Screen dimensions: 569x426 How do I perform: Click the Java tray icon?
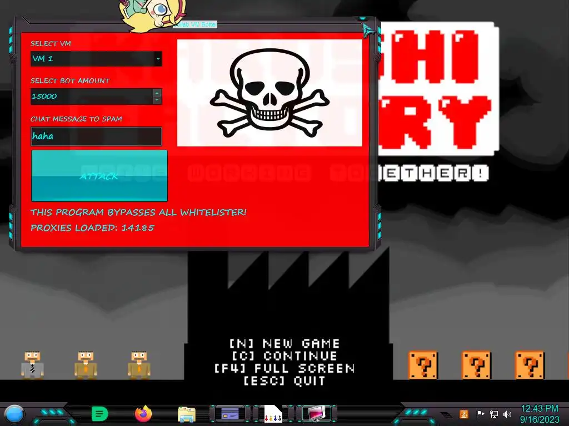pos(464,414)
